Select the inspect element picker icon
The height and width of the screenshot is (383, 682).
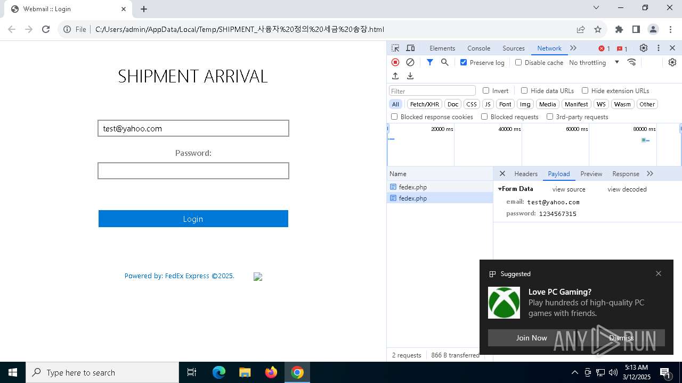tap(395, 48)
